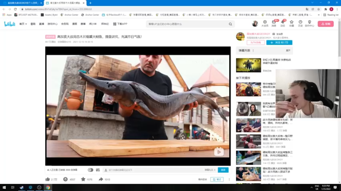
Task: Click the danmaku text input field
Action: 154,170
